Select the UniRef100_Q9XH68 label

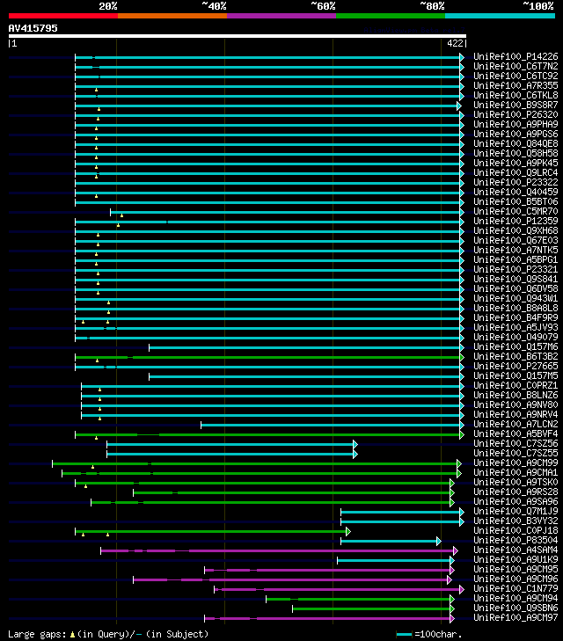[515, 230]
